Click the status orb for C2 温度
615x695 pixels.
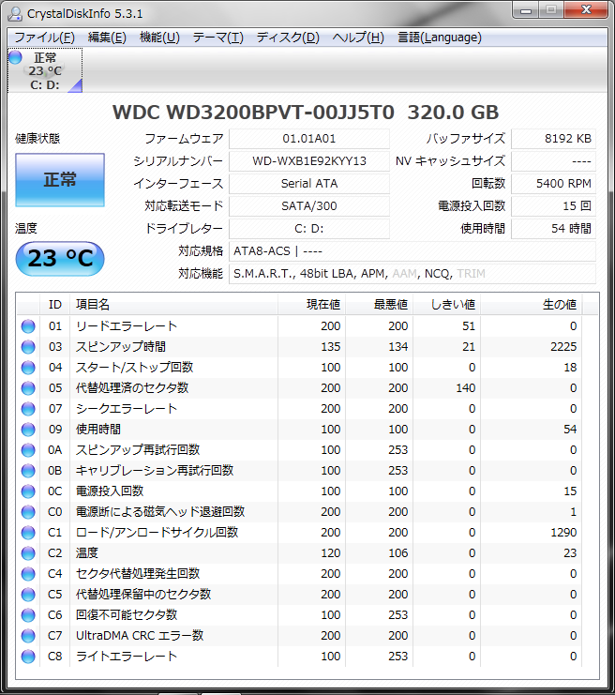[x=28, y=553]
